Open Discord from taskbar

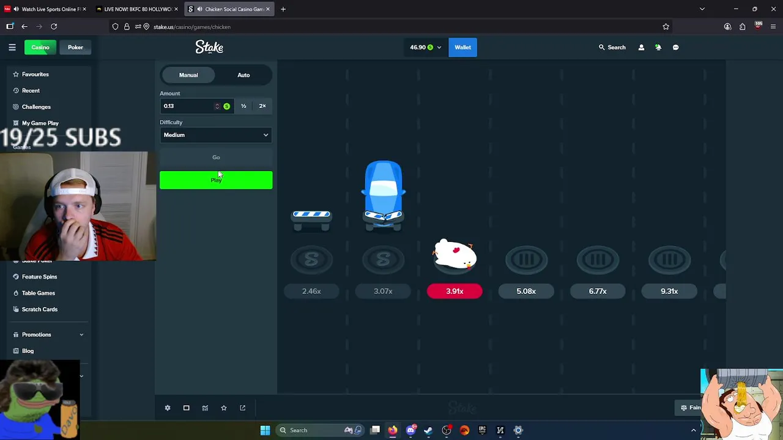(x=410, y=430)
